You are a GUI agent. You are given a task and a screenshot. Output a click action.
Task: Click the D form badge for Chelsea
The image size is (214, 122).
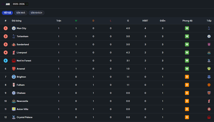point(187,93)
